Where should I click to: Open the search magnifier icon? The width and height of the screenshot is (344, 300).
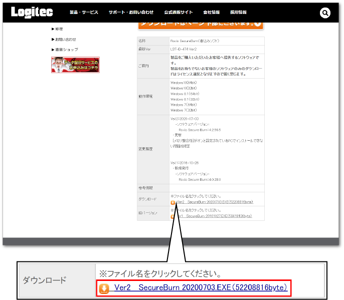[325, 13]
